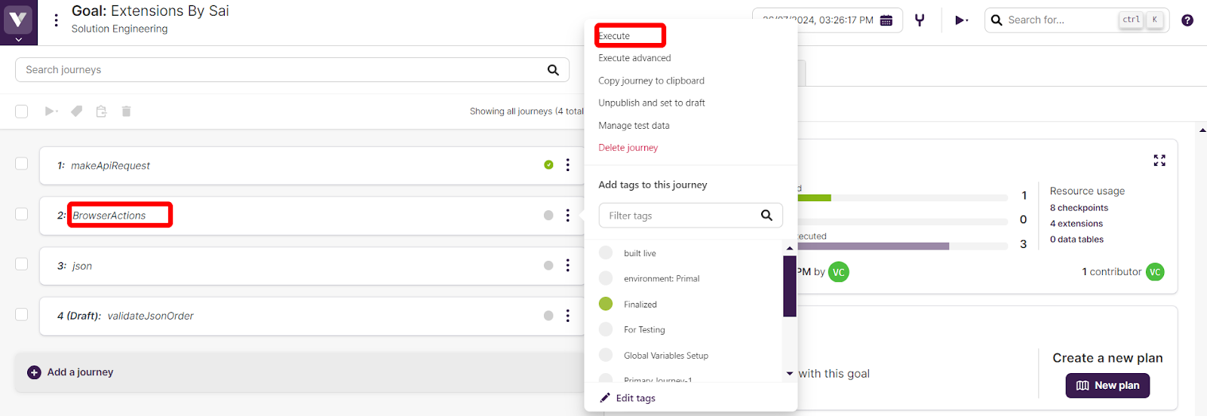Viewport: 1207px width, 416px height.
Task: Click the fork/branch icon in header
Action: [x=920, y=20]
